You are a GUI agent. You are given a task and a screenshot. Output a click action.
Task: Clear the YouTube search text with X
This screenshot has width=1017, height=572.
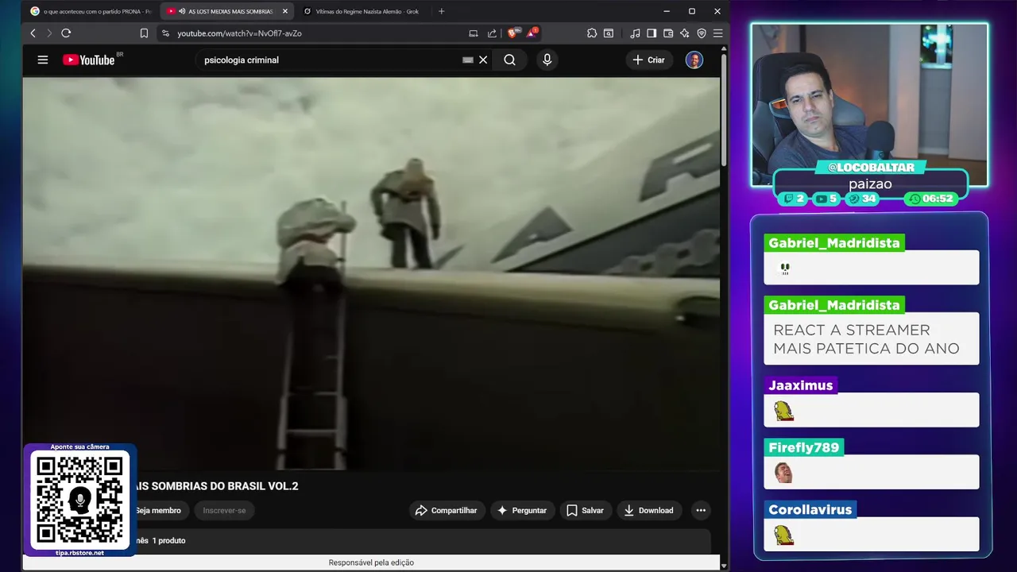[x=483, y=60]
